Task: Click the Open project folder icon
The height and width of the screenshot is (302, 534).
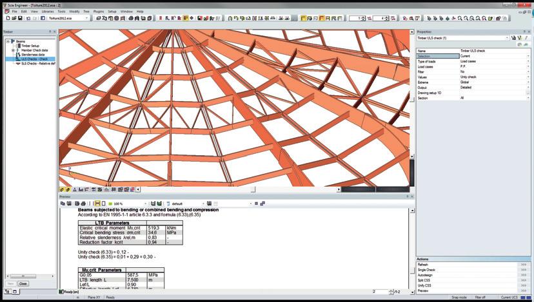Action: 14,18
